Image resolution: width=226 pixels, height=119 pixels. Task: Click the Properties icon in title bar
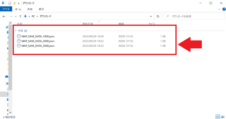coord(10,3)
